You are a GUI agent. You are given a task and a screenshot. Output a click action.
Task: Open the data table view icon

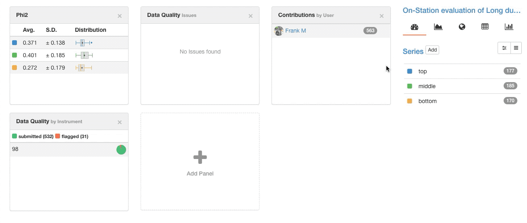pos(485,27)
